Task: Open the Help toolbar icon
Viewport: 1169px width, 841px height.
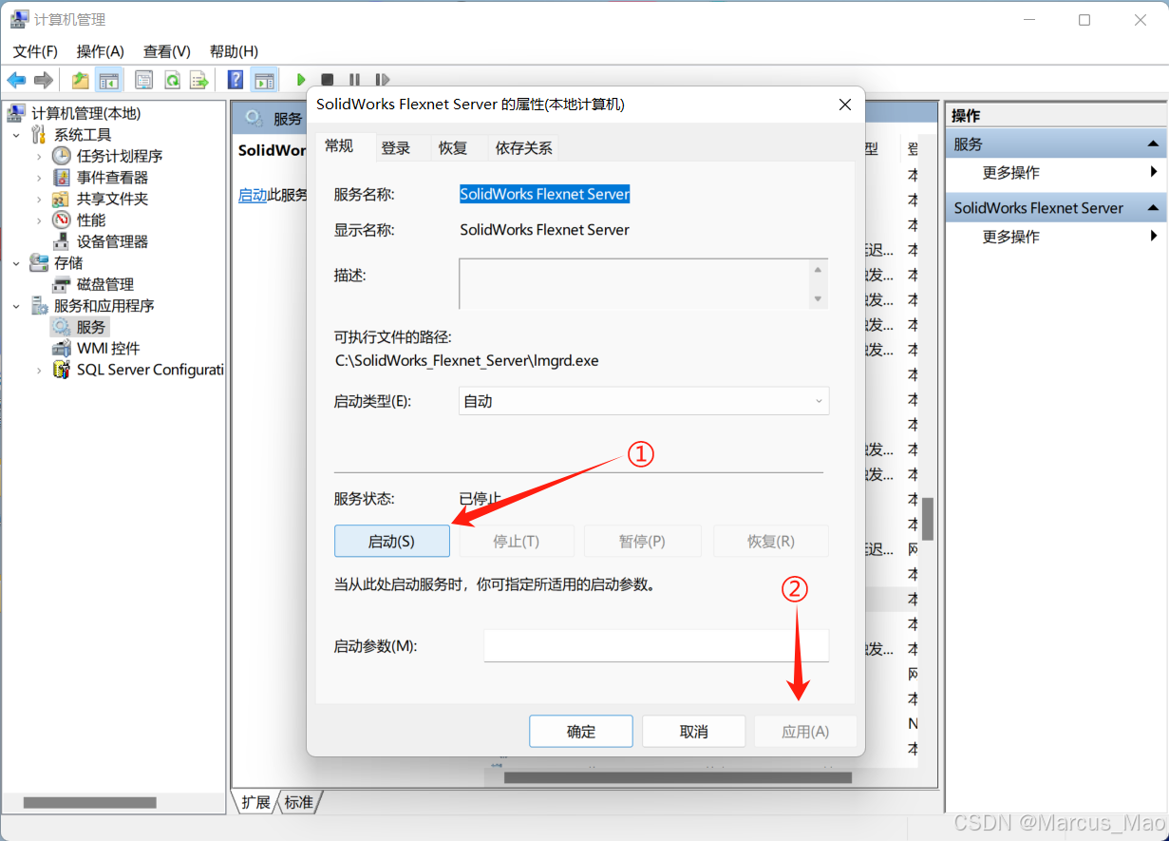Action: pos(236,80)
